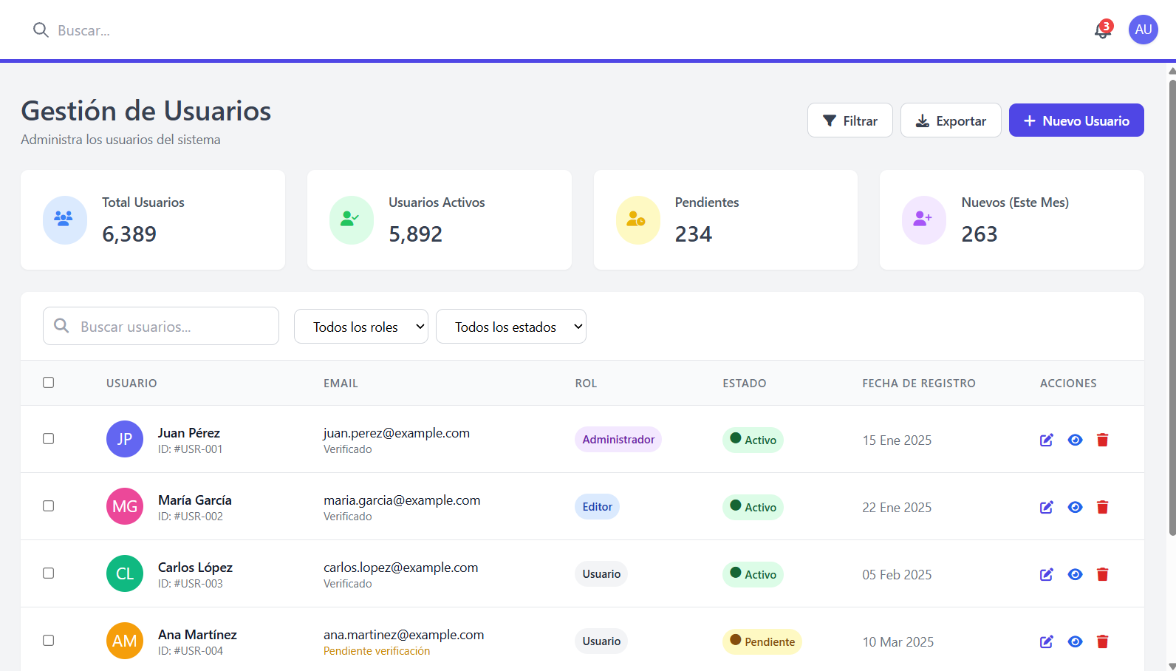Delete user Juan Pérez
This screenshot has height=671, width=1176.
pos(1102,440)
